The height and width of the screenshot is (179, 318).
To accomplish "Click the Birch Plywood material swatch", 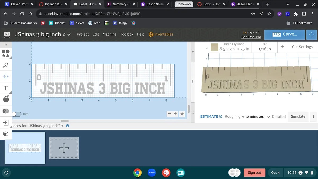I will pos(214,47).
